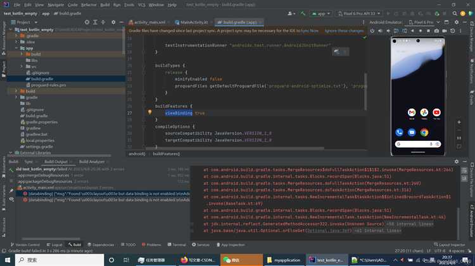Screen dimensions: 475x266
Task: Click expand all icon in Project panel
Action: (95, 22)
